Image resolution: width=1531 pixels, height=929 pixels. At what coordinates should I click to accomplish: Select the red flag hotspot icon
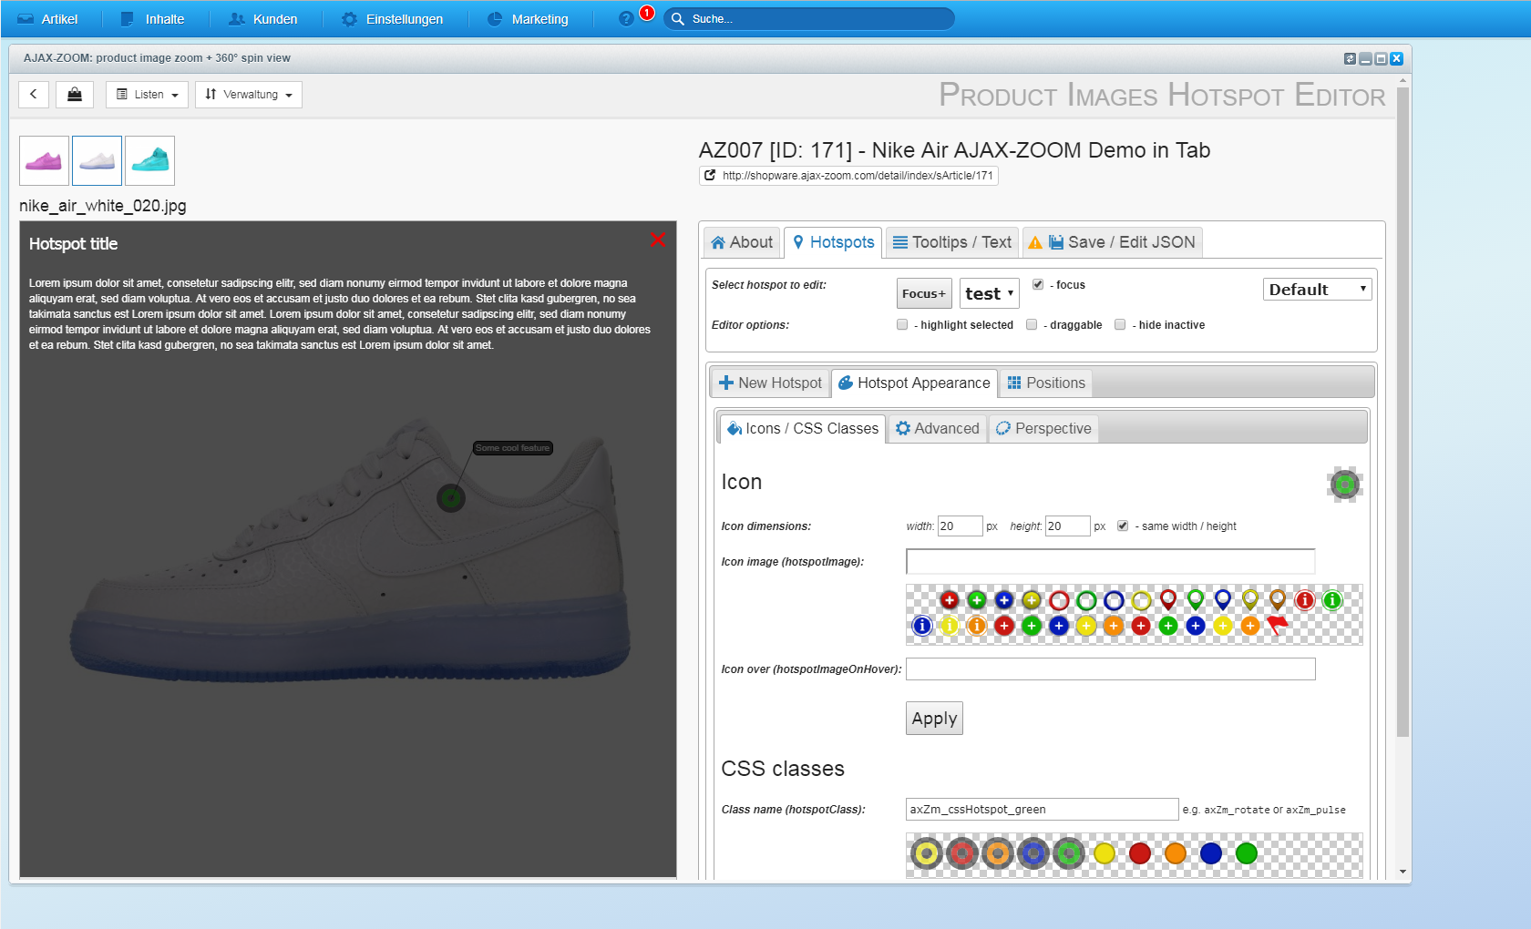click(1278, 626)
